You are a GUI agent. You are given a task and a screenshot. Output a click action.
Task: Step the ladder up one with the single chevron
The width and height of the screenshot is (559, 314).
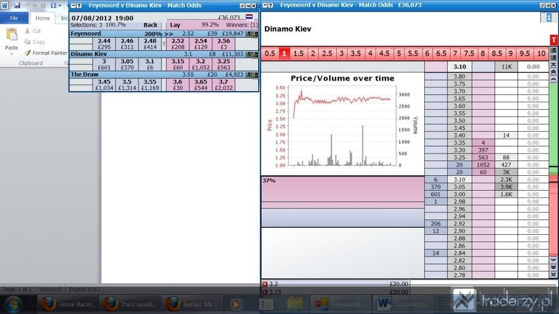click(x=554, y=80)
